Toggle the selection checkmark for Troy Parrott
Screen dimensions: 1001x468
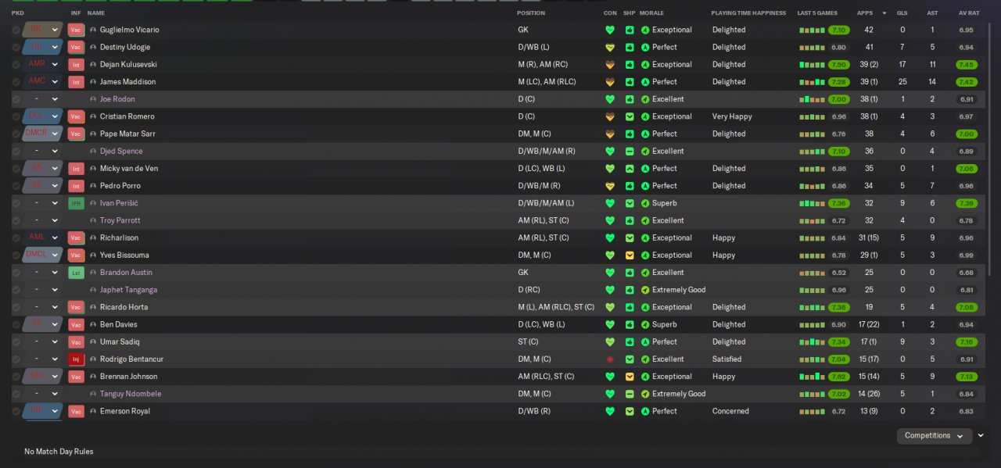click(16, 220)
